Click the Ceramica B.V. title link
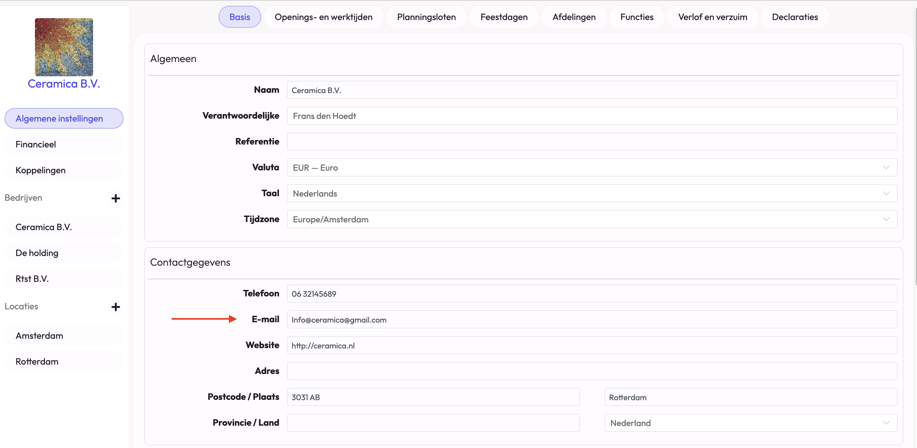The height and width of the screenshot is (448, 917). pyautogui.click(x=64, y=84)
